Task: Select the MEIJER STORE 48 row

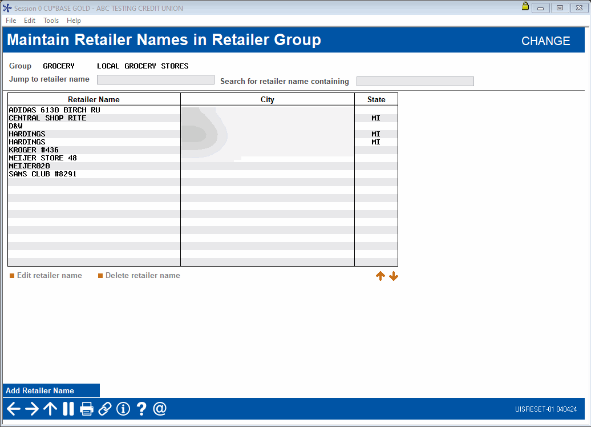Action: [x=203, y=158]
